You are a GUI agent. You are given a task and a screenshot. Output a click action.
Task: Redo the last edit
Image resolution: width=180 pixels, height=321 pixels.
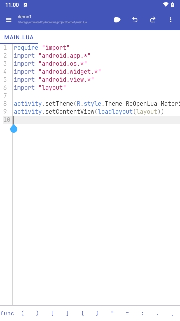click(153, 20)
